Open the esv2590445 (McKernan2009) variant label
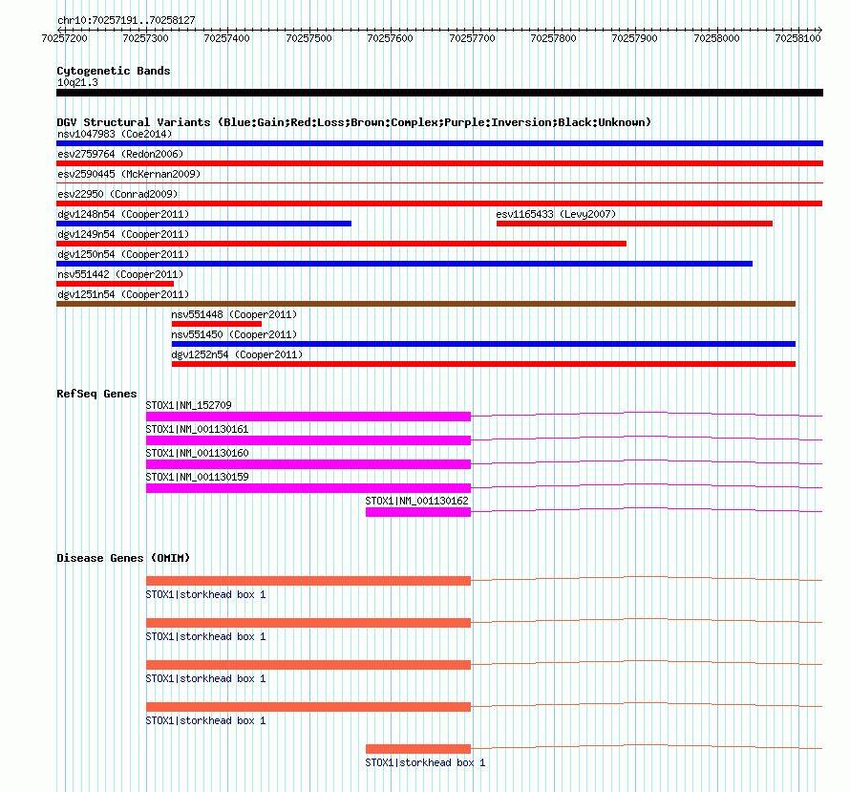Screen dimensions: 850x792 (129, 174)
